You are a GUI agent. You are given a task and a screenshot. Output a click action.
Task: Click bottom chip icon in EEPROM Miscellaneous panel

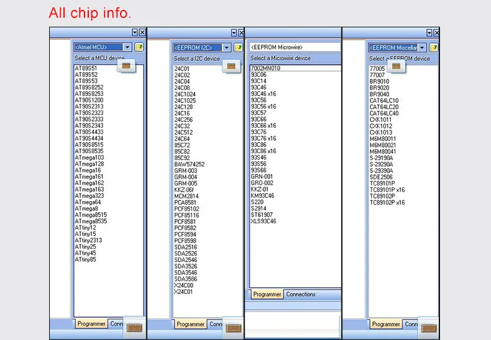click(429, 328)
